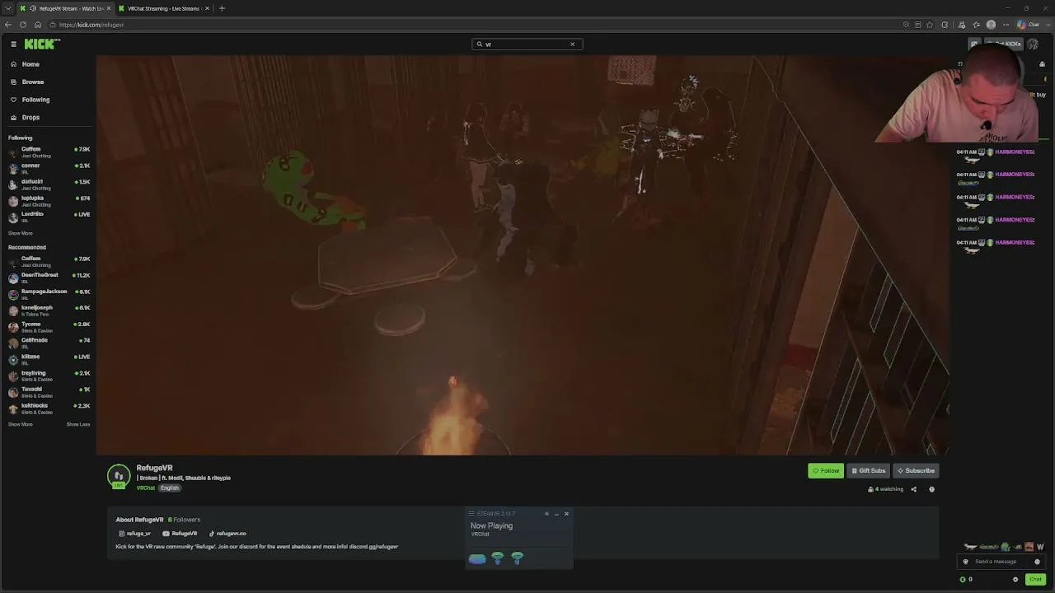
Task: Click the Gift Subs button
Action: (x=868, y=471)
